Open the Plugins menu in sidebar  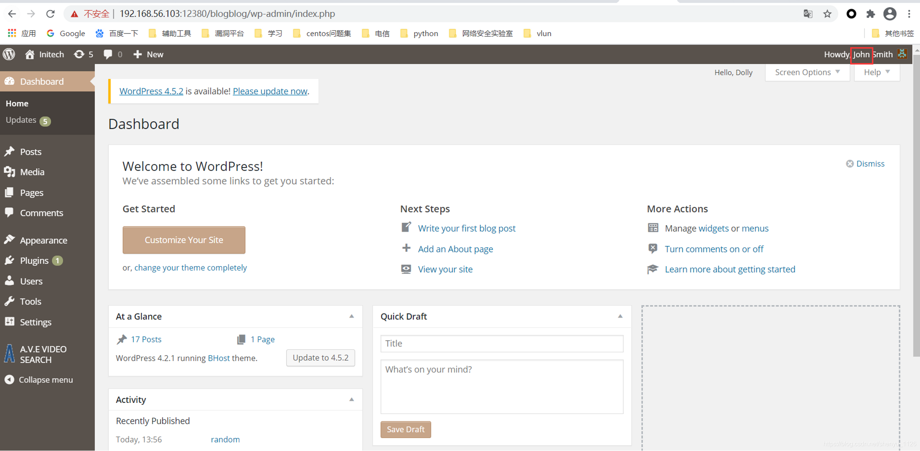coord(34,261)
